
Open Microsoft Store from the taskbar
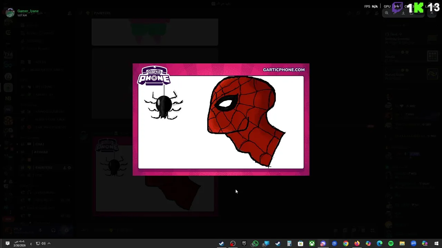(300, 244)
